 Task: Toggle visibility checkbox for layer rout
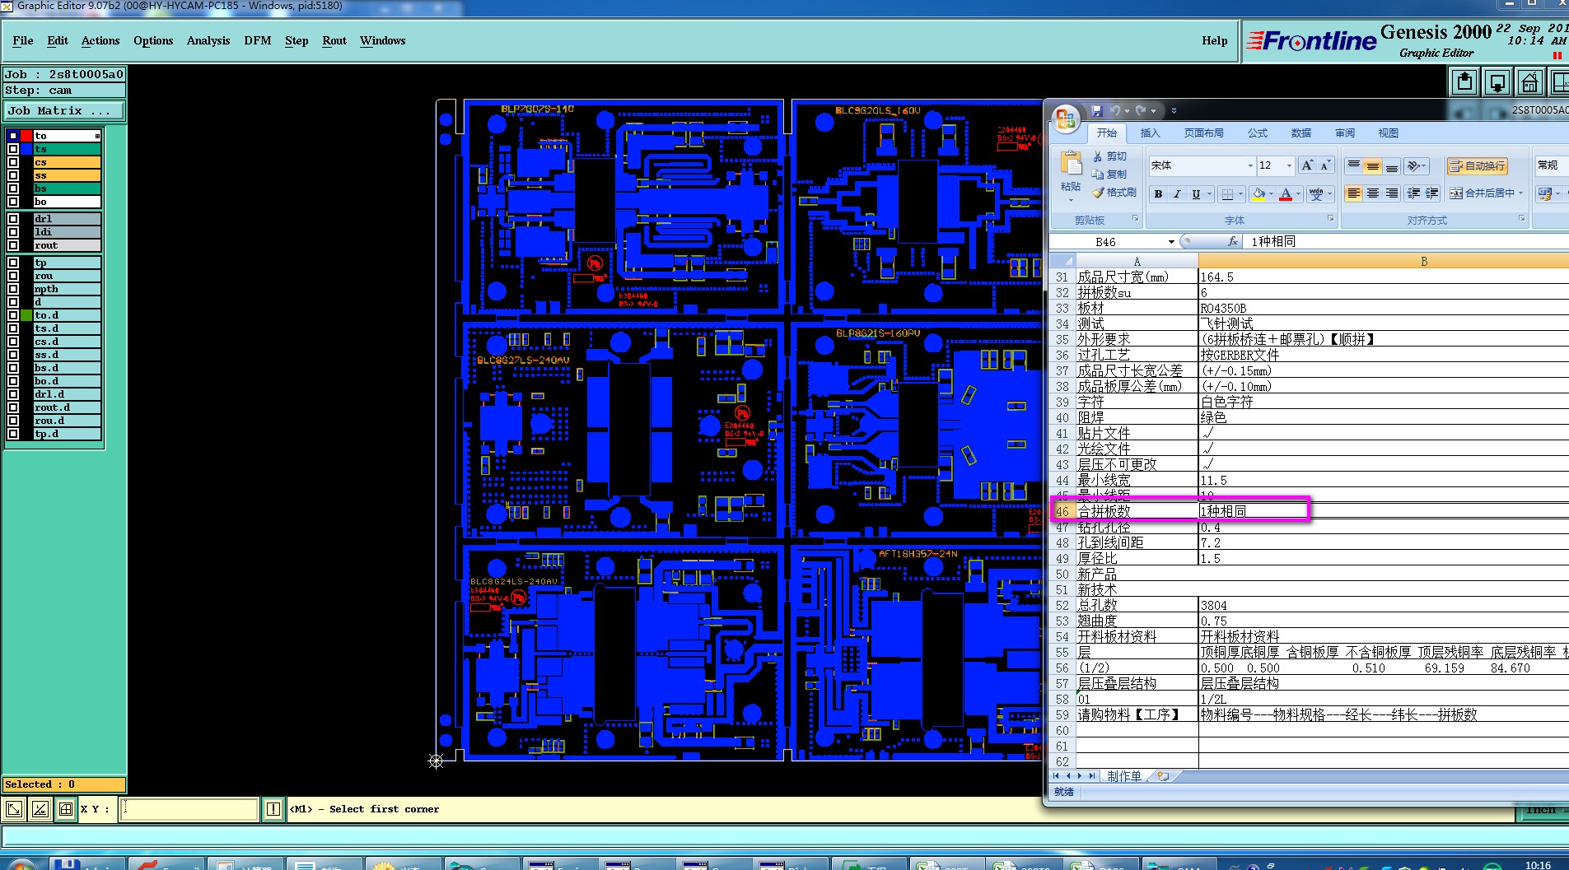(13, 245)
